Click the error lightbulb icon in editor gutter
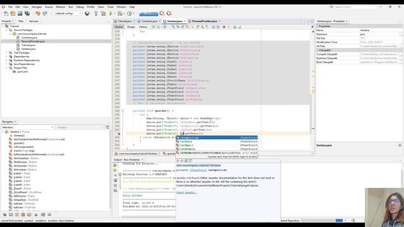Screen dimensions: 404x227 (x=119, y=134)
